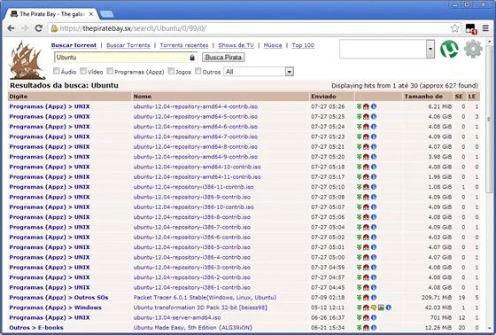Sort by the LE column header
Viewport: 496px width, 335px height.
tap(472, 97)
